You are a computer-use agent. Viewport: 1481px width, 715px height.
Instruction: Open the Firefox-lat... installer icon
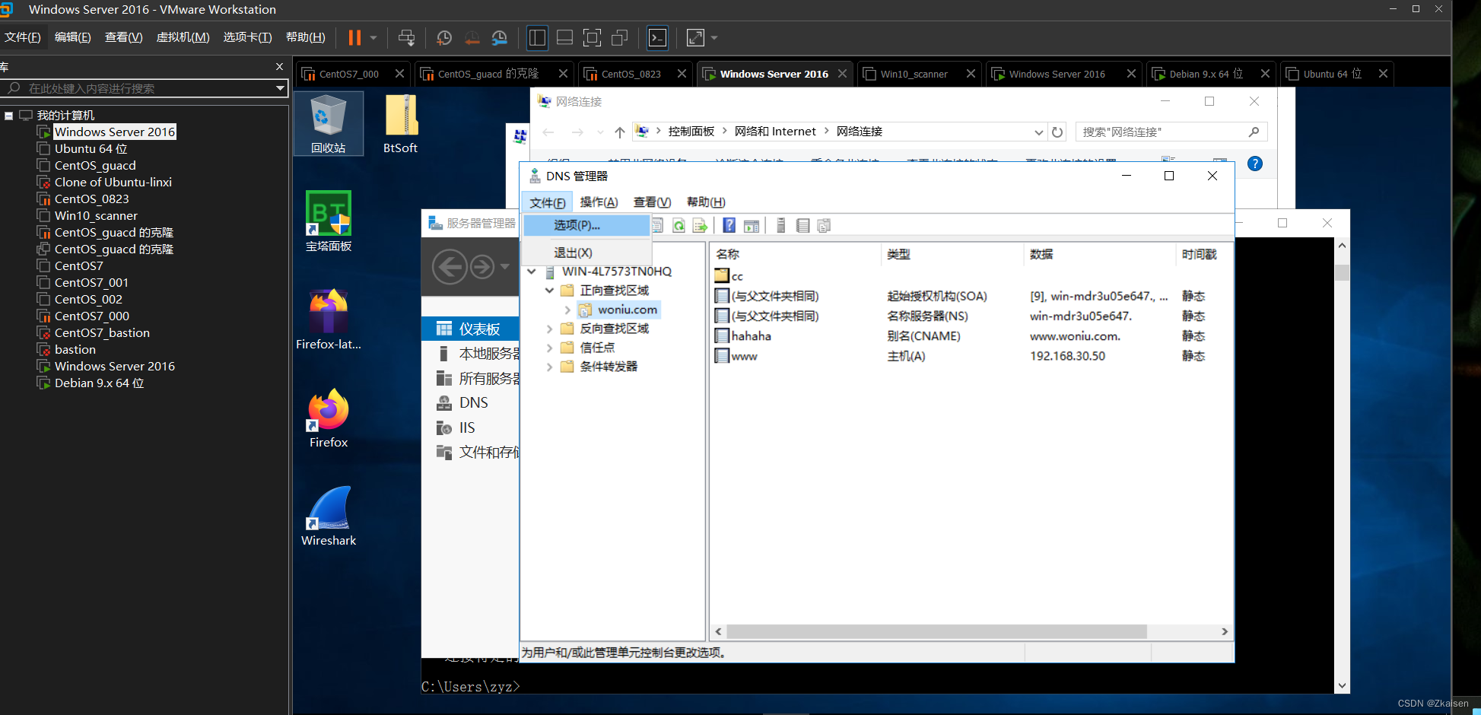point(329,319)
